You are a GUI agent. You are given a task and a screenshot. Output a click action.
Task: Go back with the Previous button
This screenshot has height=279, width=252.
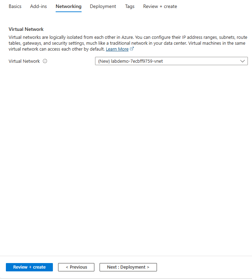coord(76,267)
